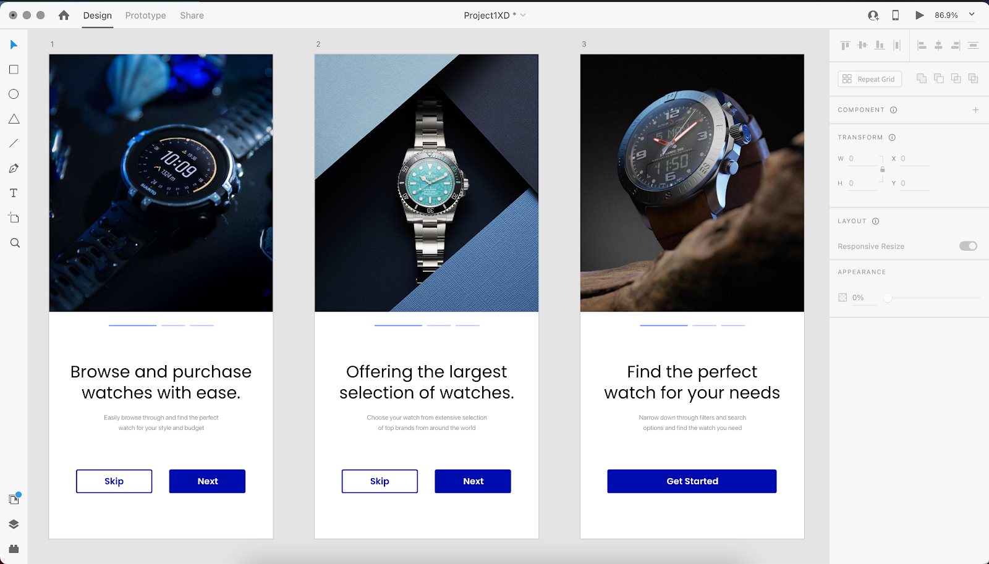
Task: Select the Ellipse tool
Action: (14, 94)
